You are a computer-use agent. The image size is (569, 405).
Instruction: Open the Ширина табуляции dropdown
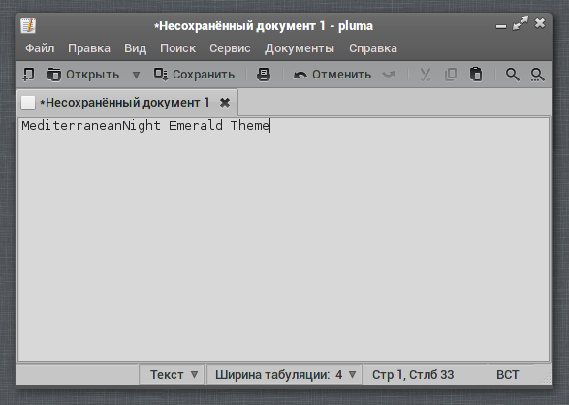point(285,374)
